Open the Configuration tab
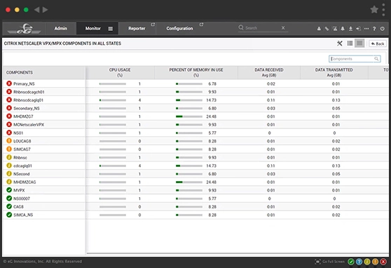This screenshot has width=391, height=268. [179, 29]
